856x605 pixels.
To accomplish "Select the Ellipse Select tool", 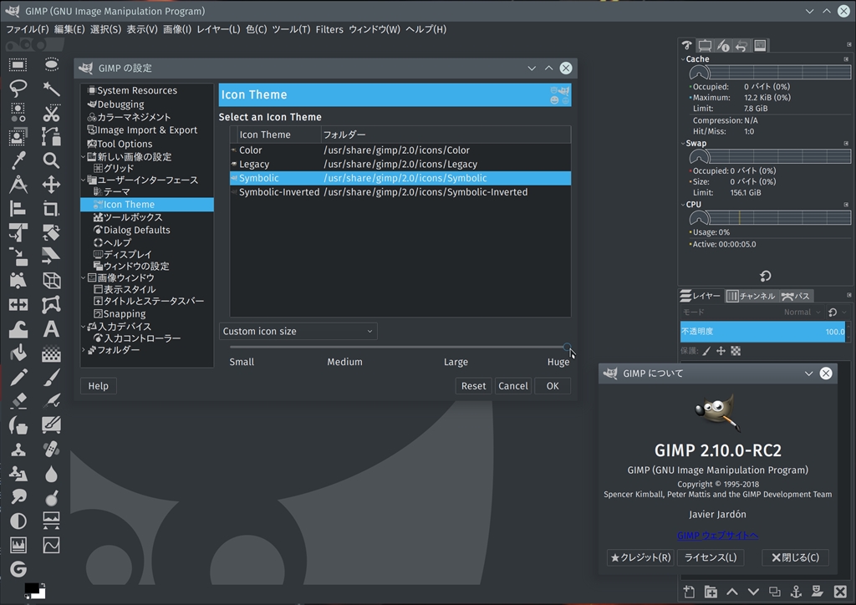I will pos(51,65).
